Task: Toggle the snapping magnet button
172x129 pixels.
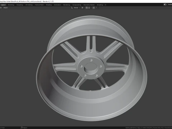Action: click(87, 8)
